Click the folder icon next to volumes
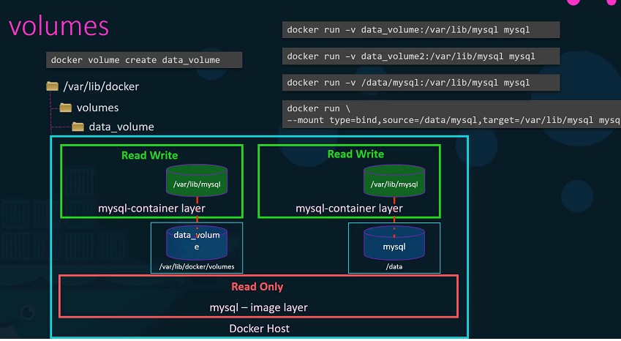 coord(66,108)
